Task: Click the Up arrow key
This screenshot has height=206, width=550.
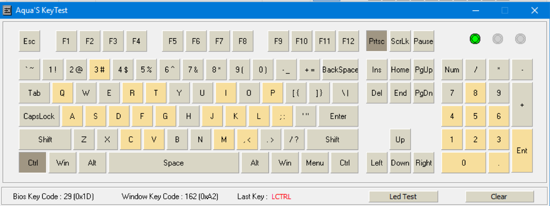Action: click(x=400, y=140)
